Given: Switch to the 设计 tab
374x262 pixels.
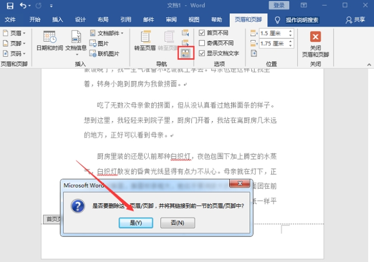Looking at the screenshot, I should pos(80,19).
